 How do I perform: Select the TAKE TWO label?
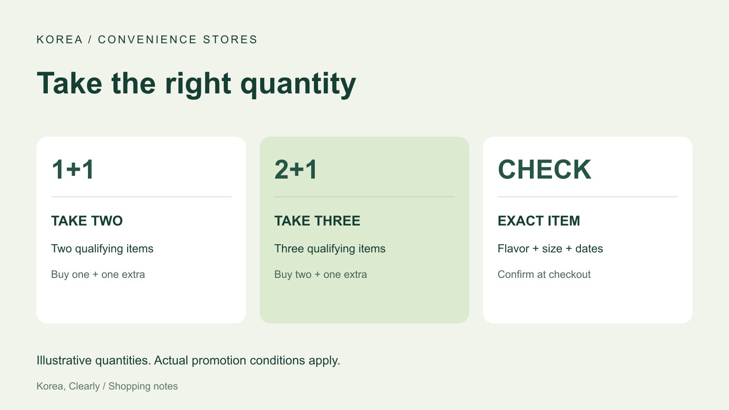87,221
